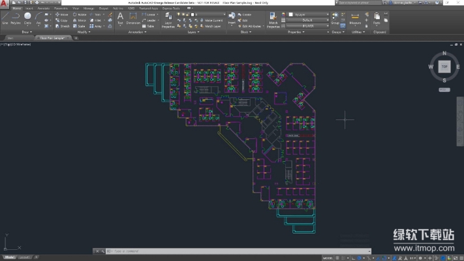This screenshot has width=464, height=261.
Task: Click the Paste clipboard tool
Action: click(377, 18)
